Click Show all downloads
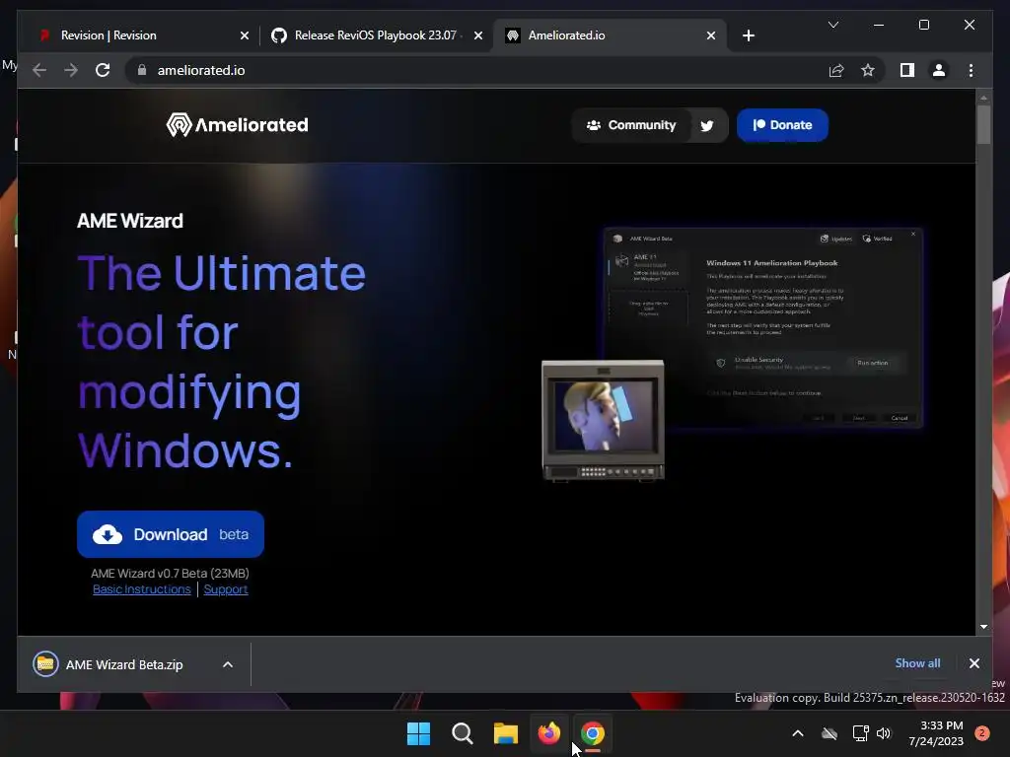This screenshot has height=757, width=1010. tap(917, 663)
